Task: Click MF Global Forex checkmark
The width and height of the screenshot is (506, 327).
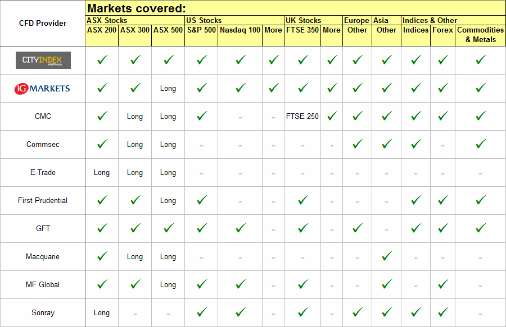Action: click(443, 284)
